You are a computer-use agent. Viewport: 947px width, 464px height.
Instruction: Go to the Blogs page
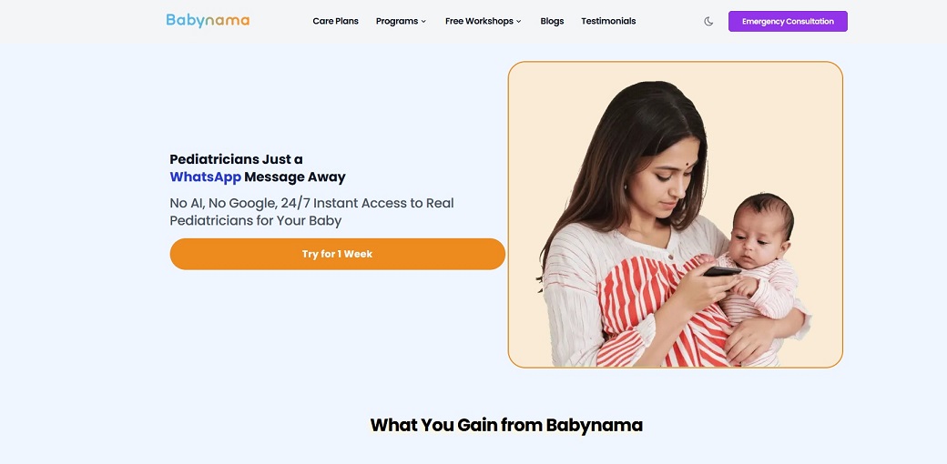[x=552, y=21]
